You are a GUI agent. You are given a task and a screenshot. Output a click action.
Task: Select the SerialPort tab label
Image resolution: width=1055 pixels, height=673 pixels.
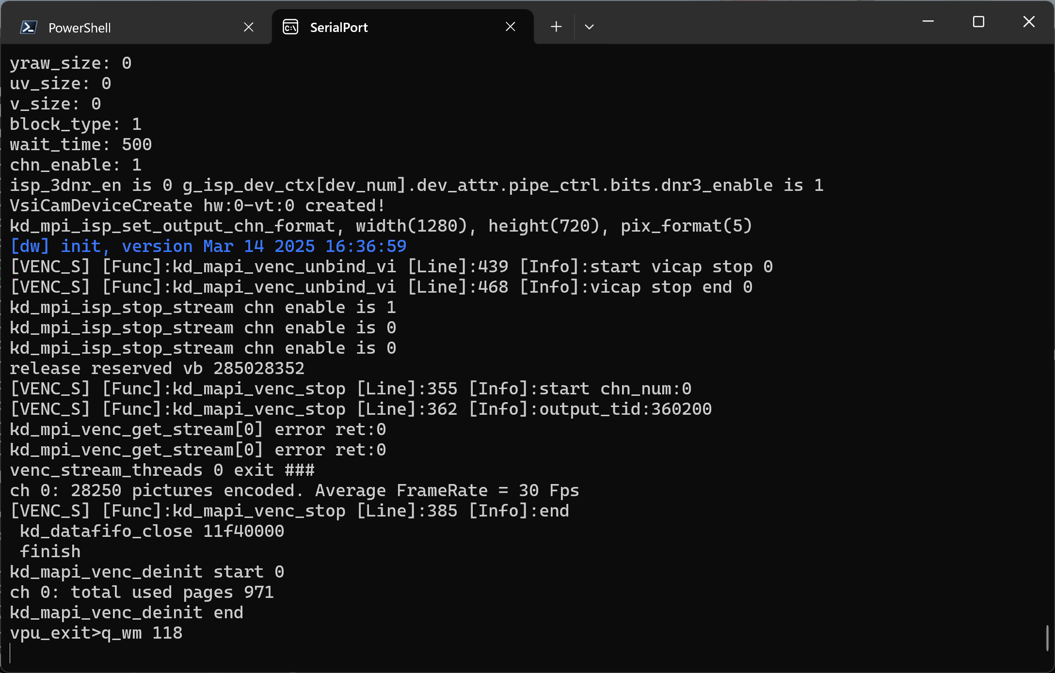tap(339, 28)
